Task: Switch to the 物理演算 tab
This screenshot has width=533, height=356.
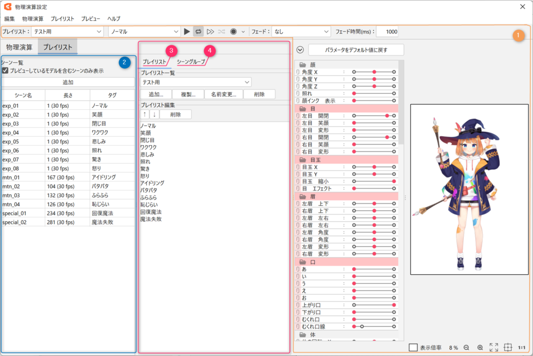Action: pos(19,47)
